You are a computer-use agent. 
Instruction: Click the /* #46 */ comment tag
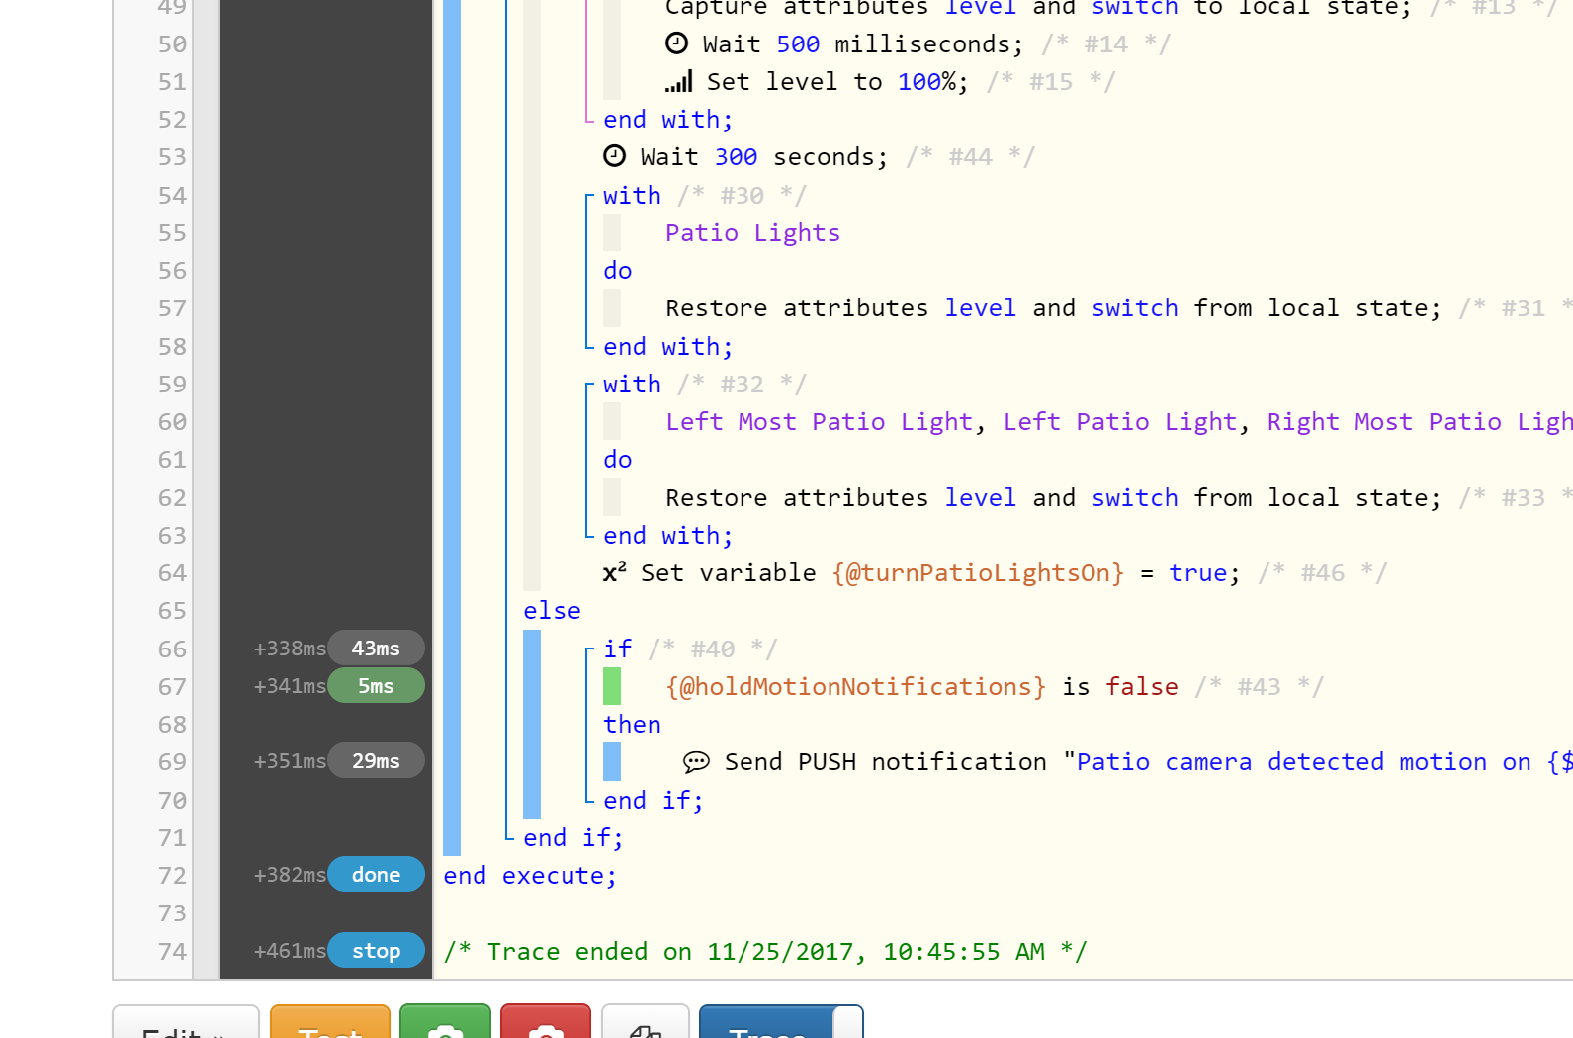(x=1323, y=573)
